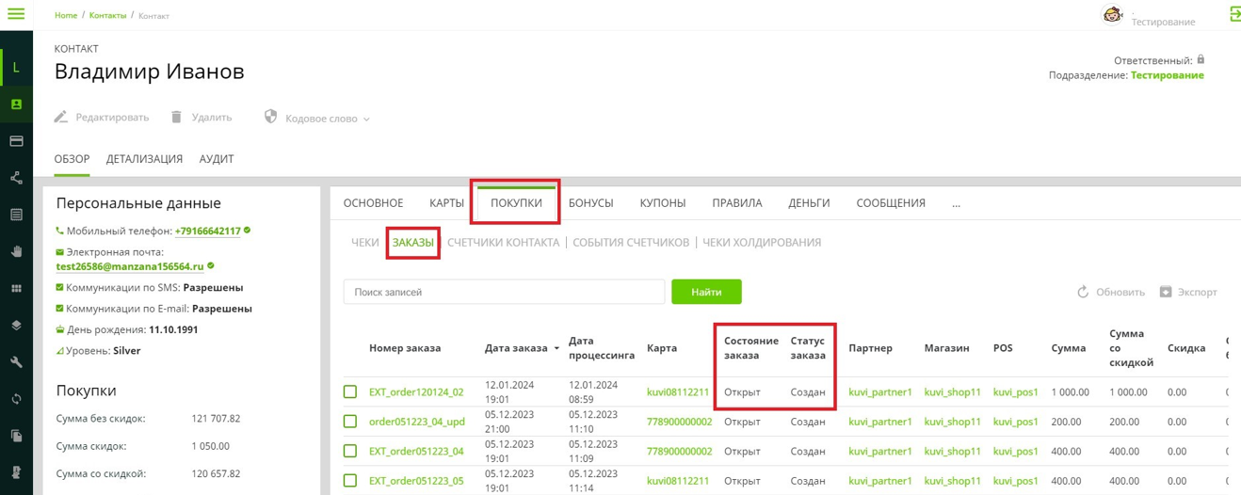Click the Поиск записей search field

coord(504,292)
